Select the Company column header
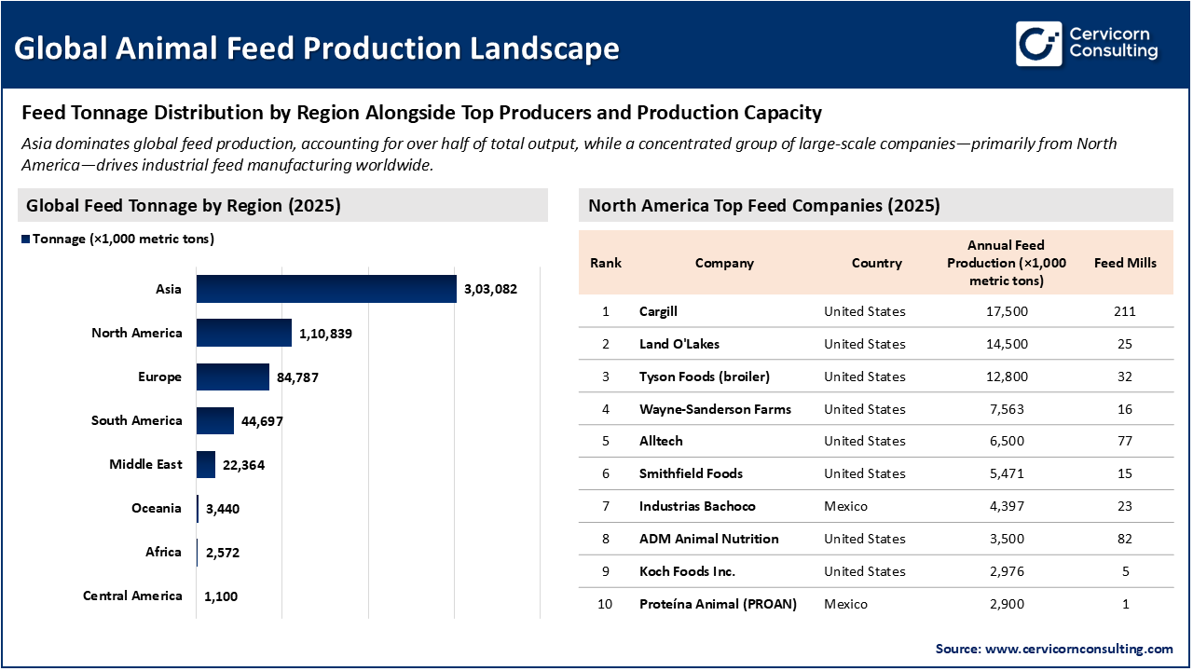Viewport: 1193px width, 671px height. click(x=724, y=263)
